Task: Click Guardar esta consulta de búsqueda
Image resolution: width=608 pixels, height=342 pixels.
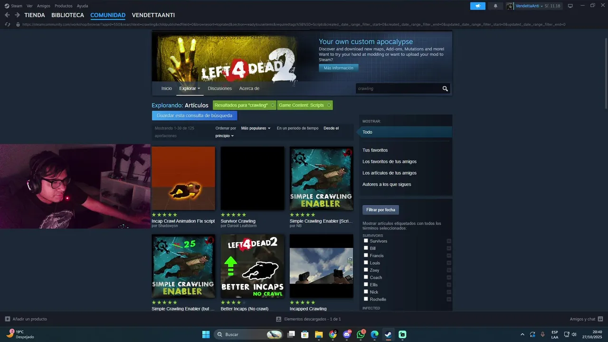Action: point(194,115)
